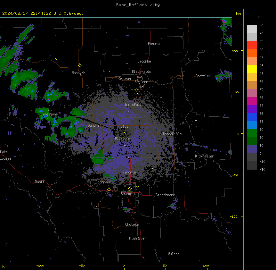The height and width of the screenshot is (270, 276).
Task: Click the -100 tick on the bottom axis
Action: [40, 266]
